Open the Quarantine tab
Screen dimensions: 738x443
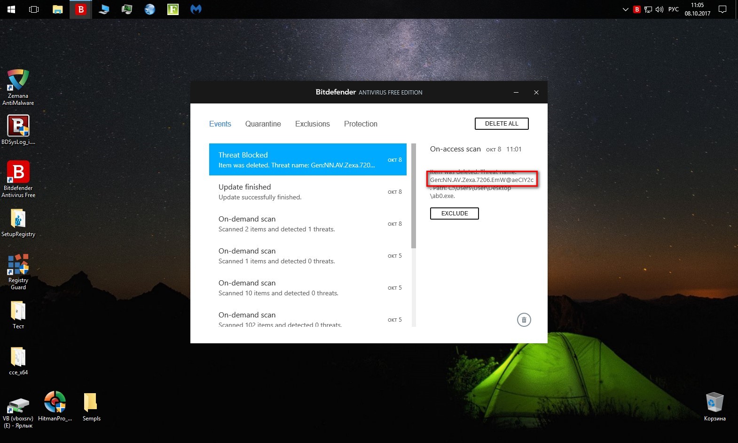(x=263, y=124)
